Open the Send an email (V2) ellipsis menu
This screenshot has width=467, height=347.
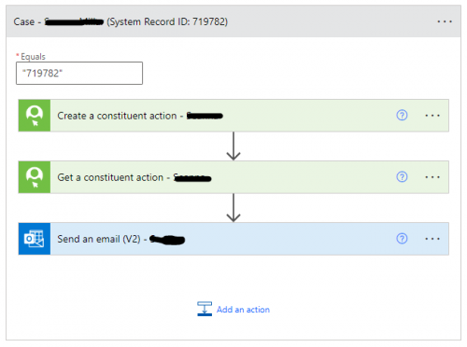(x=432, y=239)
